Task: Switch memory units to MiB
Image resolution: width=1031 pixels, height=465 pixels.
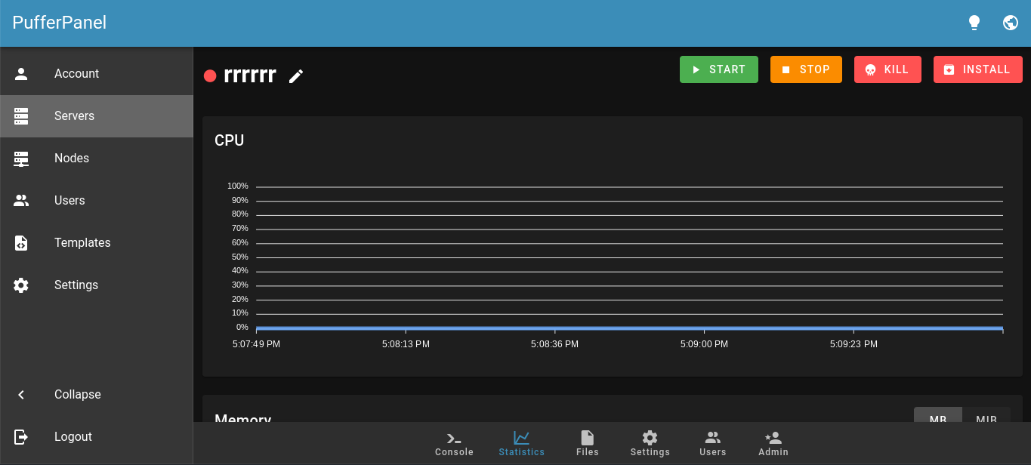Action: coord(986,420)
